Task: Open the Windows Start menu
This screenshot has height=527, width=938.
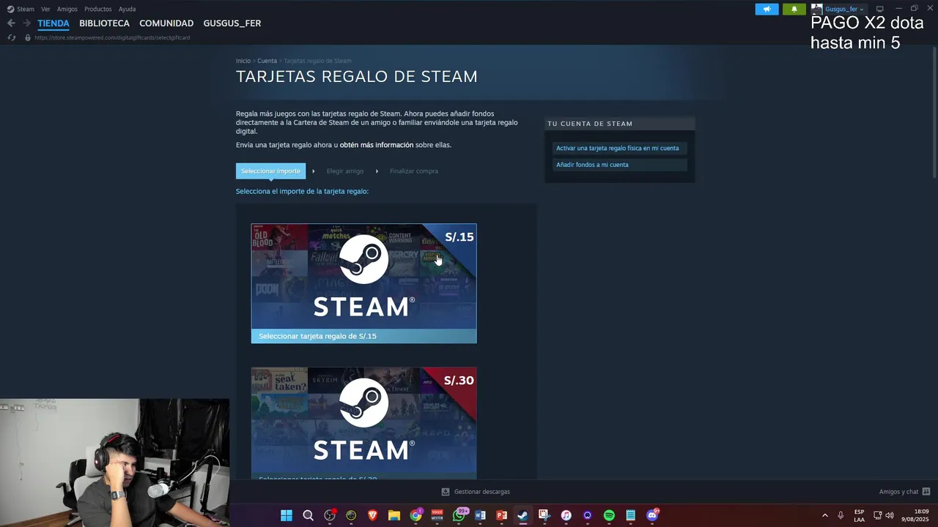Action: [287, 515]
